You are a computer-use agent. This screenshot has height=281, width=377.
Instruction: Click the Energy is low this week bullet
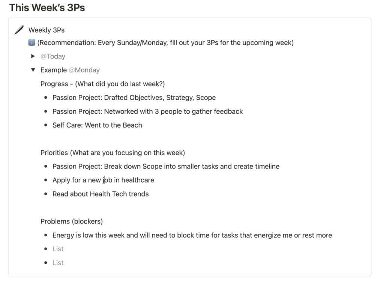point(192,235)
